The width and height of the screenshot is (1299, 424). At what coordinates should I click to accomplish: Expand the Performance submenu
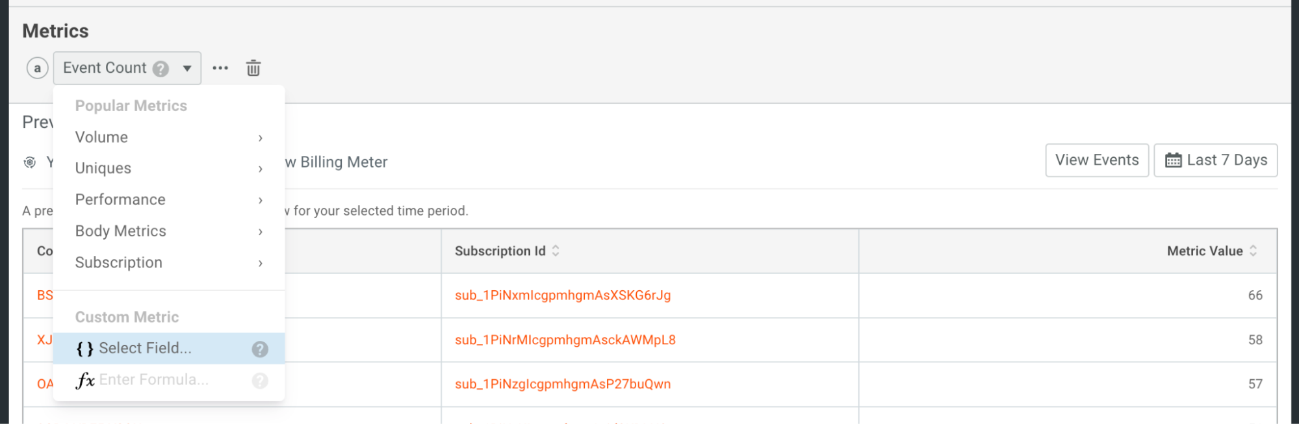coord(168,200)
